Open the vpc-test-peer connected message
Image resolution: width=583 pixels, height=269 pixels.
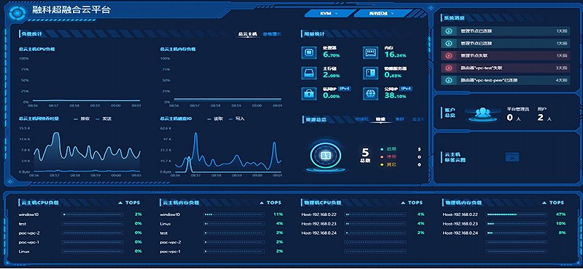click(505, 80)
